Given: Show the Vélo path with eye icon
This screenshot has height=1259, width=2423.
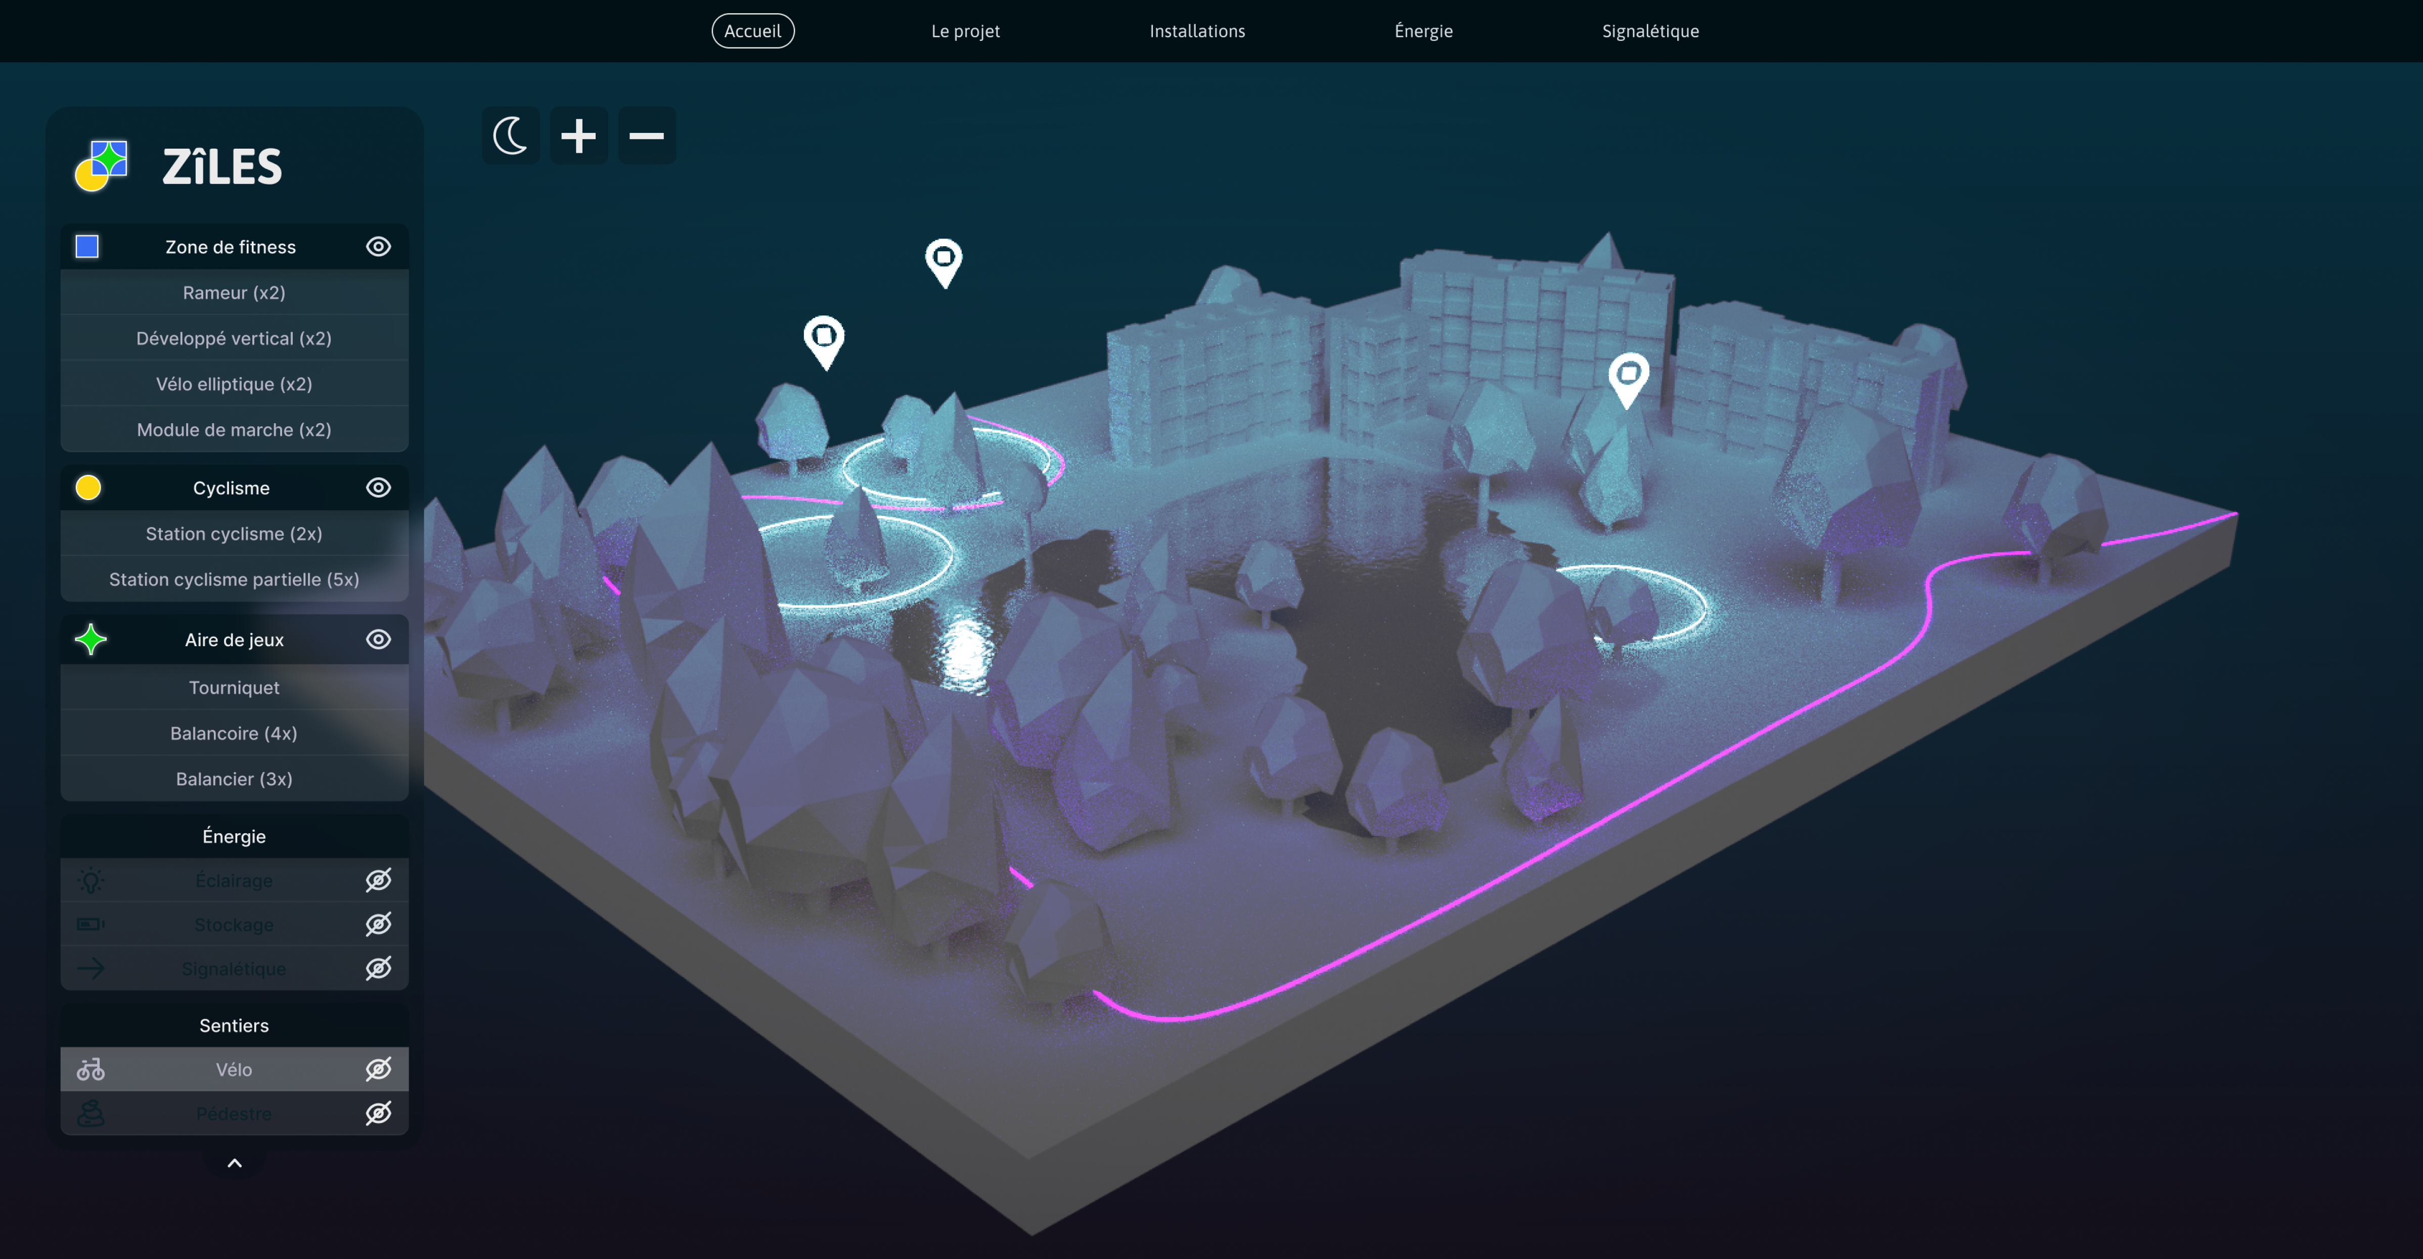Looking at the screenshot, I should click(x=378, y=1069).
